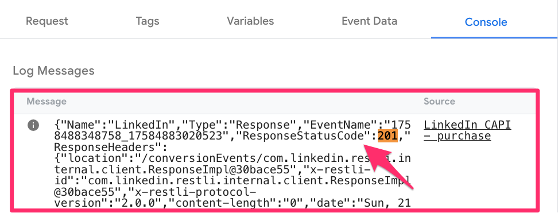This screenshot has width=558, height=213.
Task: Click the Message column header
Action: (x=46, y=102)
